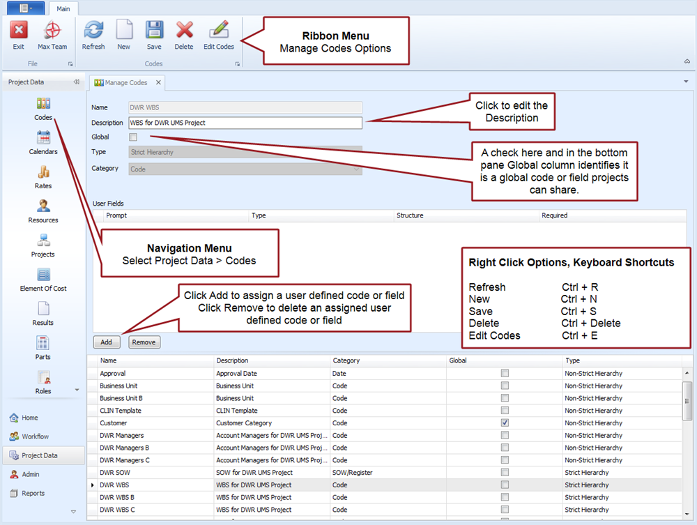Toggle the Global checkbox below Description
The image size is (697, 525).
click(134, 137)
